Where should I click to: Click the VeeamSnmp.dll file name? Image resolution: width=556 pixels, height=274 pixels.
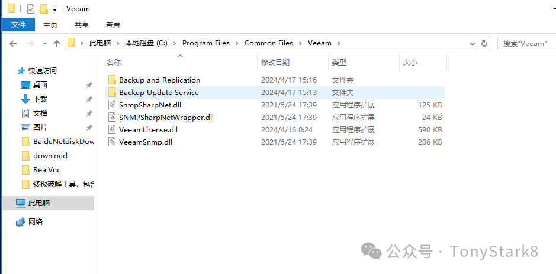(x=146, y=142)
